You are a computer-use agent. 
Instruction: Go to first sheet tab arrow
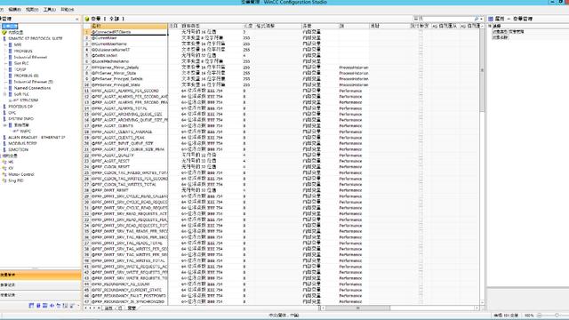[x=85, y=308]
